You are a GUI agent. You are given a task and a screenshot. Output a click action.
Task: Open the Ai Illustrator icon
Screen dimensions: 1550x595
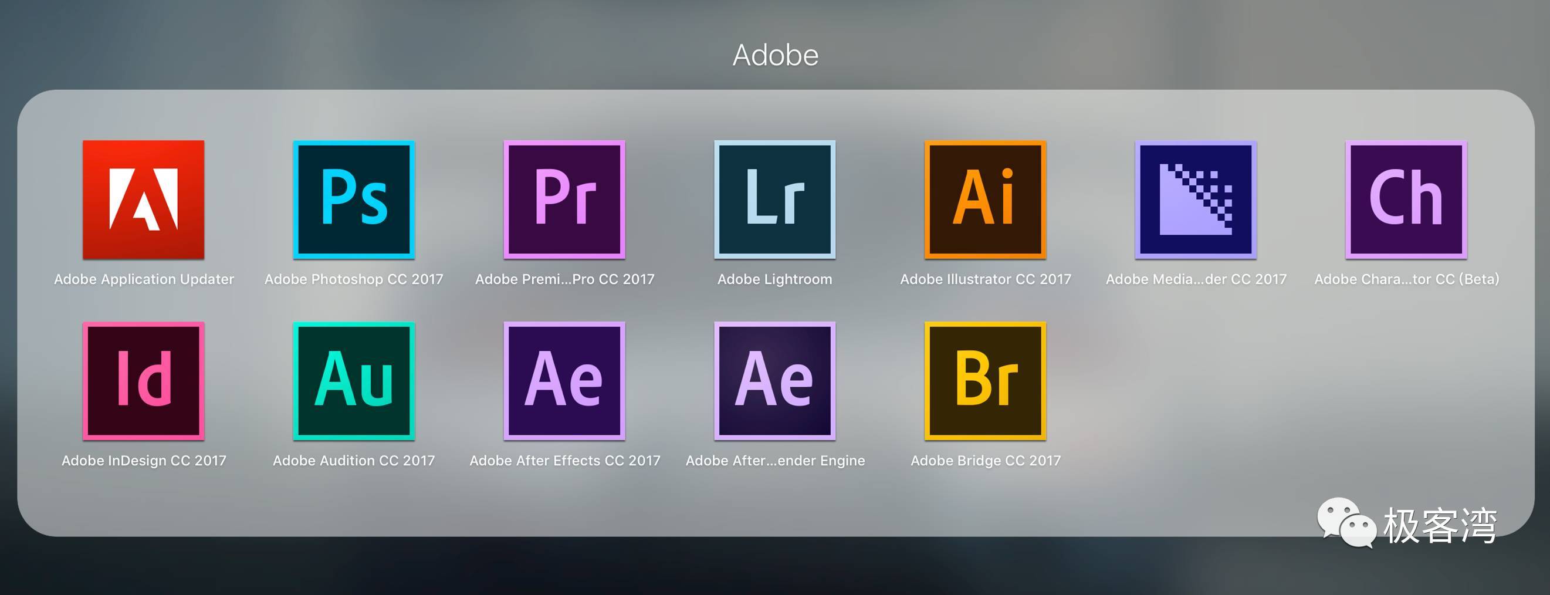click(x=986, y=200)
